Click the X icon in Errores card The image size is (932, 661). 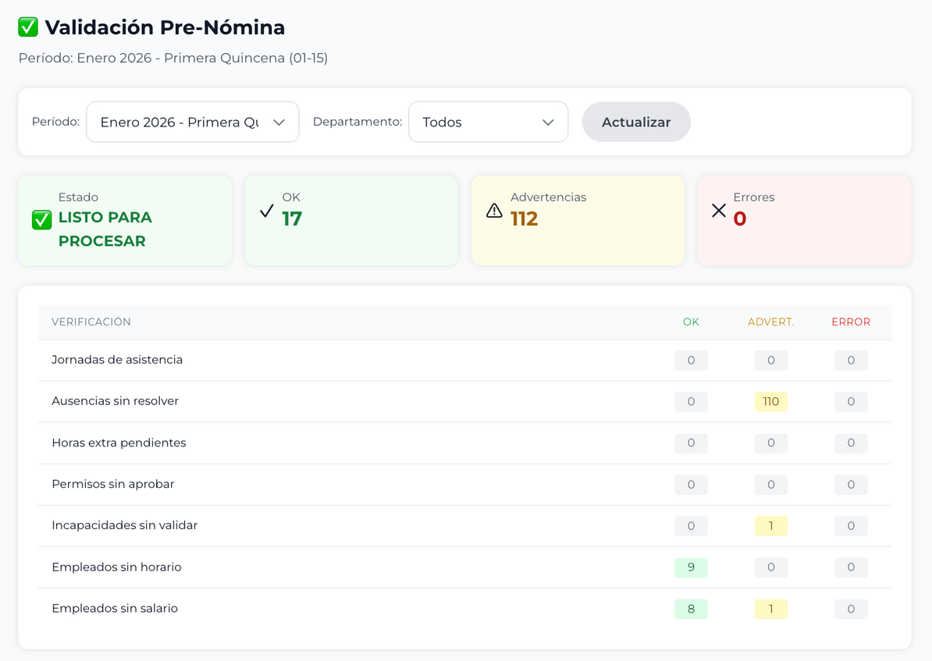click(x=719, y=211)
